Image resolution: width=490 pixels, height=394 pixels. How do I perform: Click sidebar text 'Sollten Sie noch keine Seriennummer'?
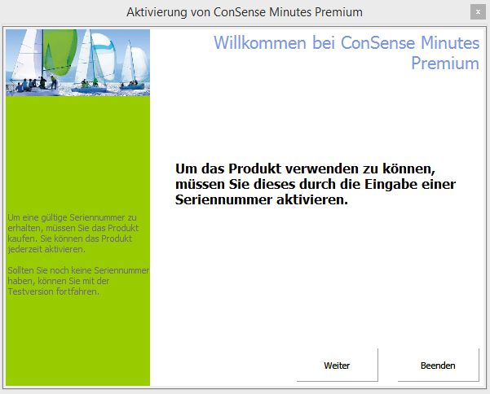[78, 270]
